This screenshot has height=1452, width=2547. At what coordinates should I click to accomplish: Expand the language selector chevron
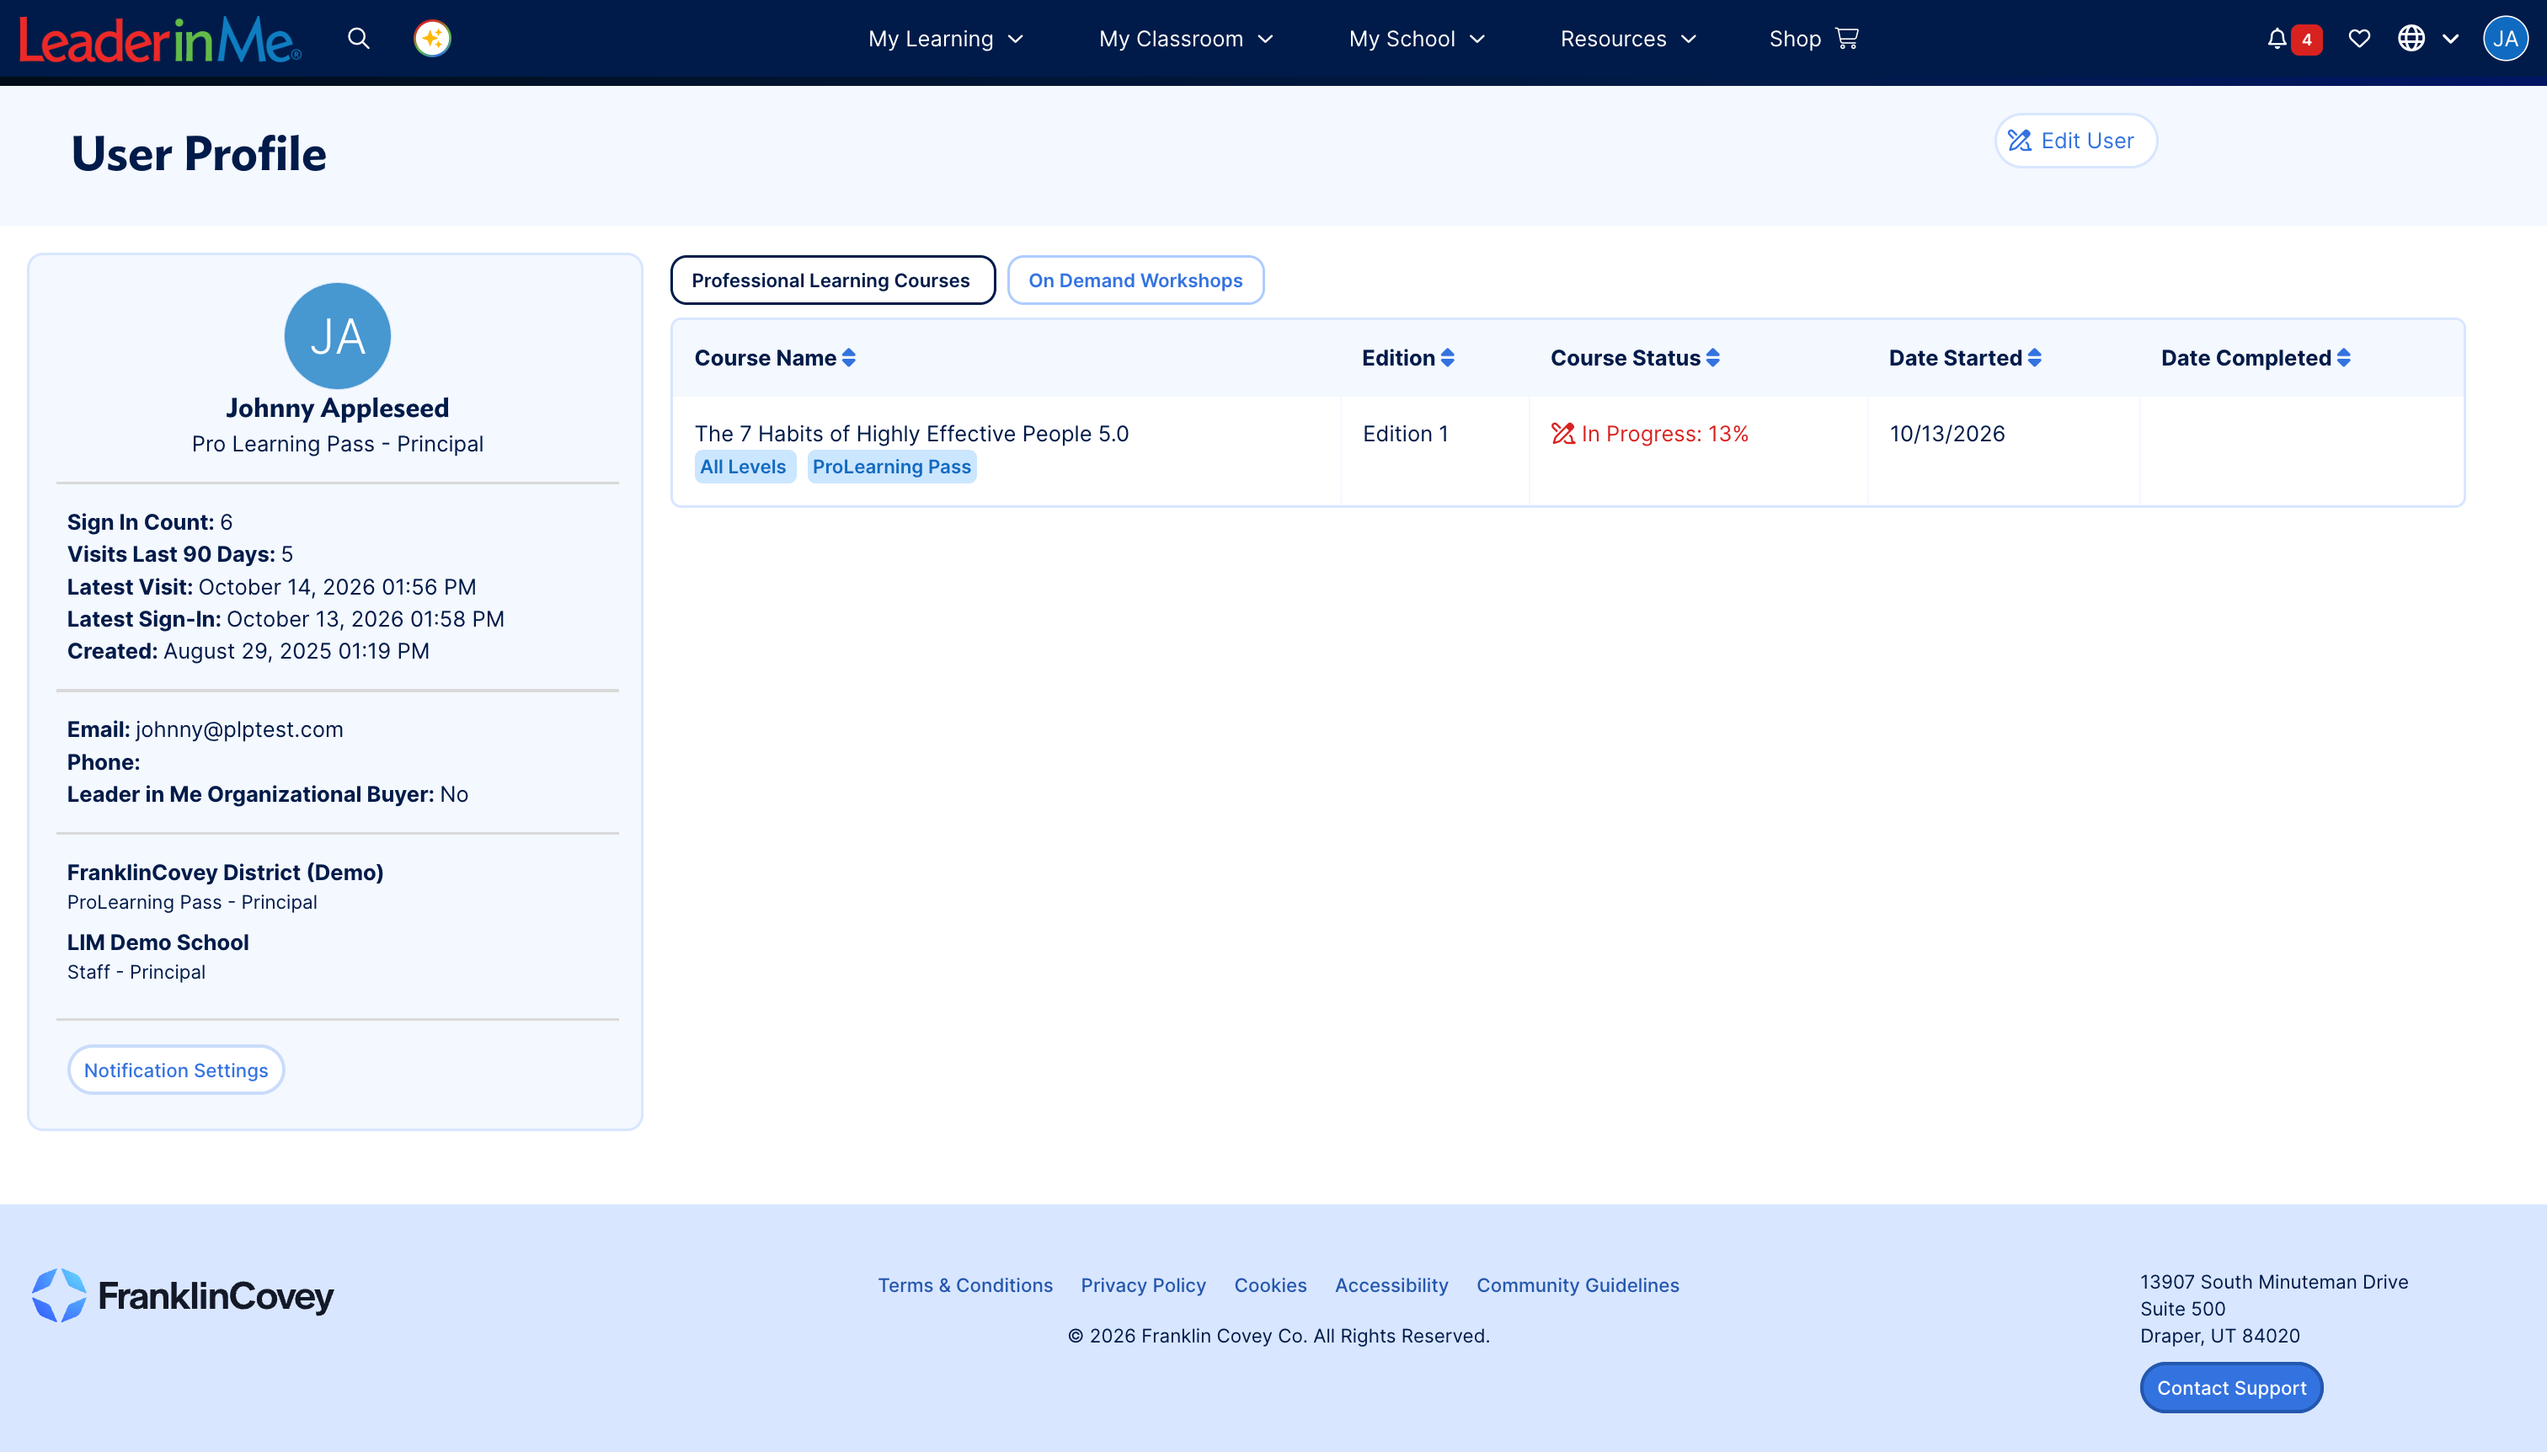coord(2450,39)
